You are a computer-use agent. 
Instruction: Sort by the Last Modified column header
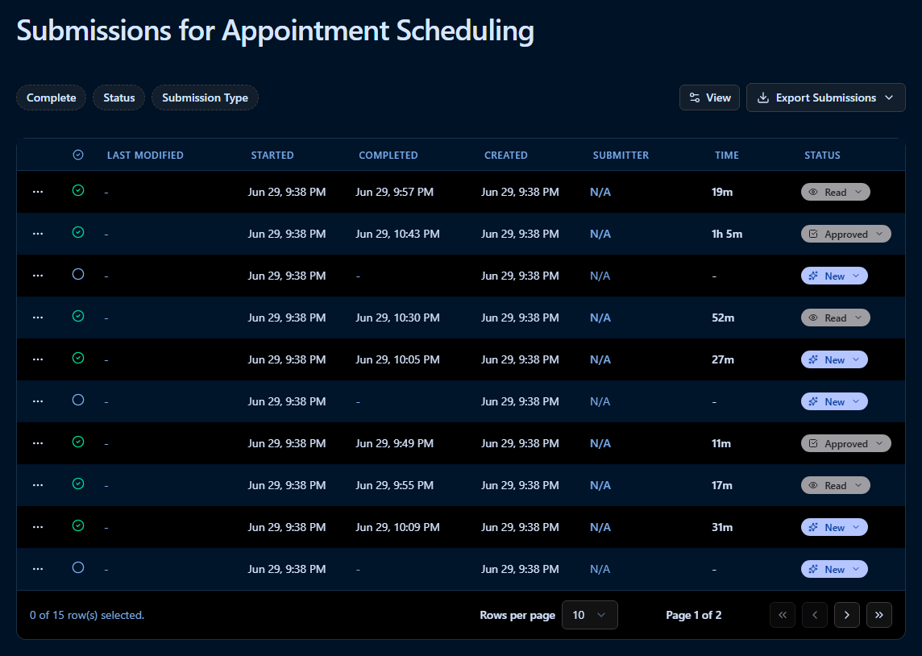click(145, 156)
